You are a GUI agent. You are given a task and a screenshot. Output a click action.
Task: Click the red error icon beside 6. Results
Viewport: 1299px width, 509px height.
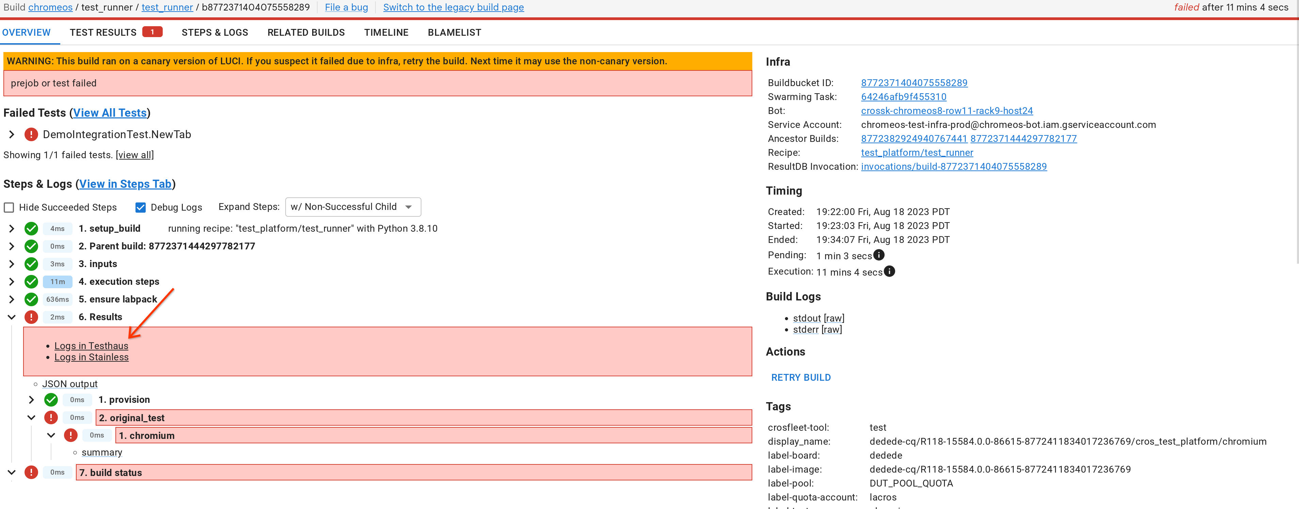tap(31, 317)
